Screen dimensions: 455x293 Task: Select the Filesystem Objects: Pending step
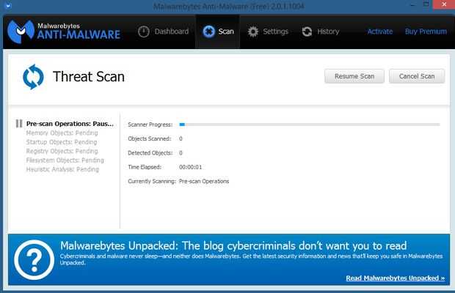[x=65, y=160]
